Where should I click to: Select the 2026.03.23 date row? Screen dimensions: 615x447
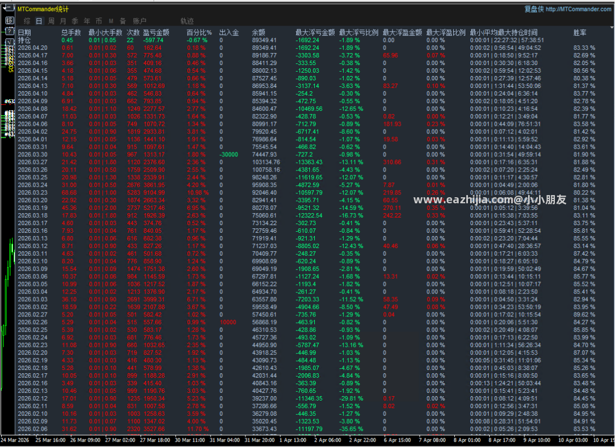(x=33, y=193)
